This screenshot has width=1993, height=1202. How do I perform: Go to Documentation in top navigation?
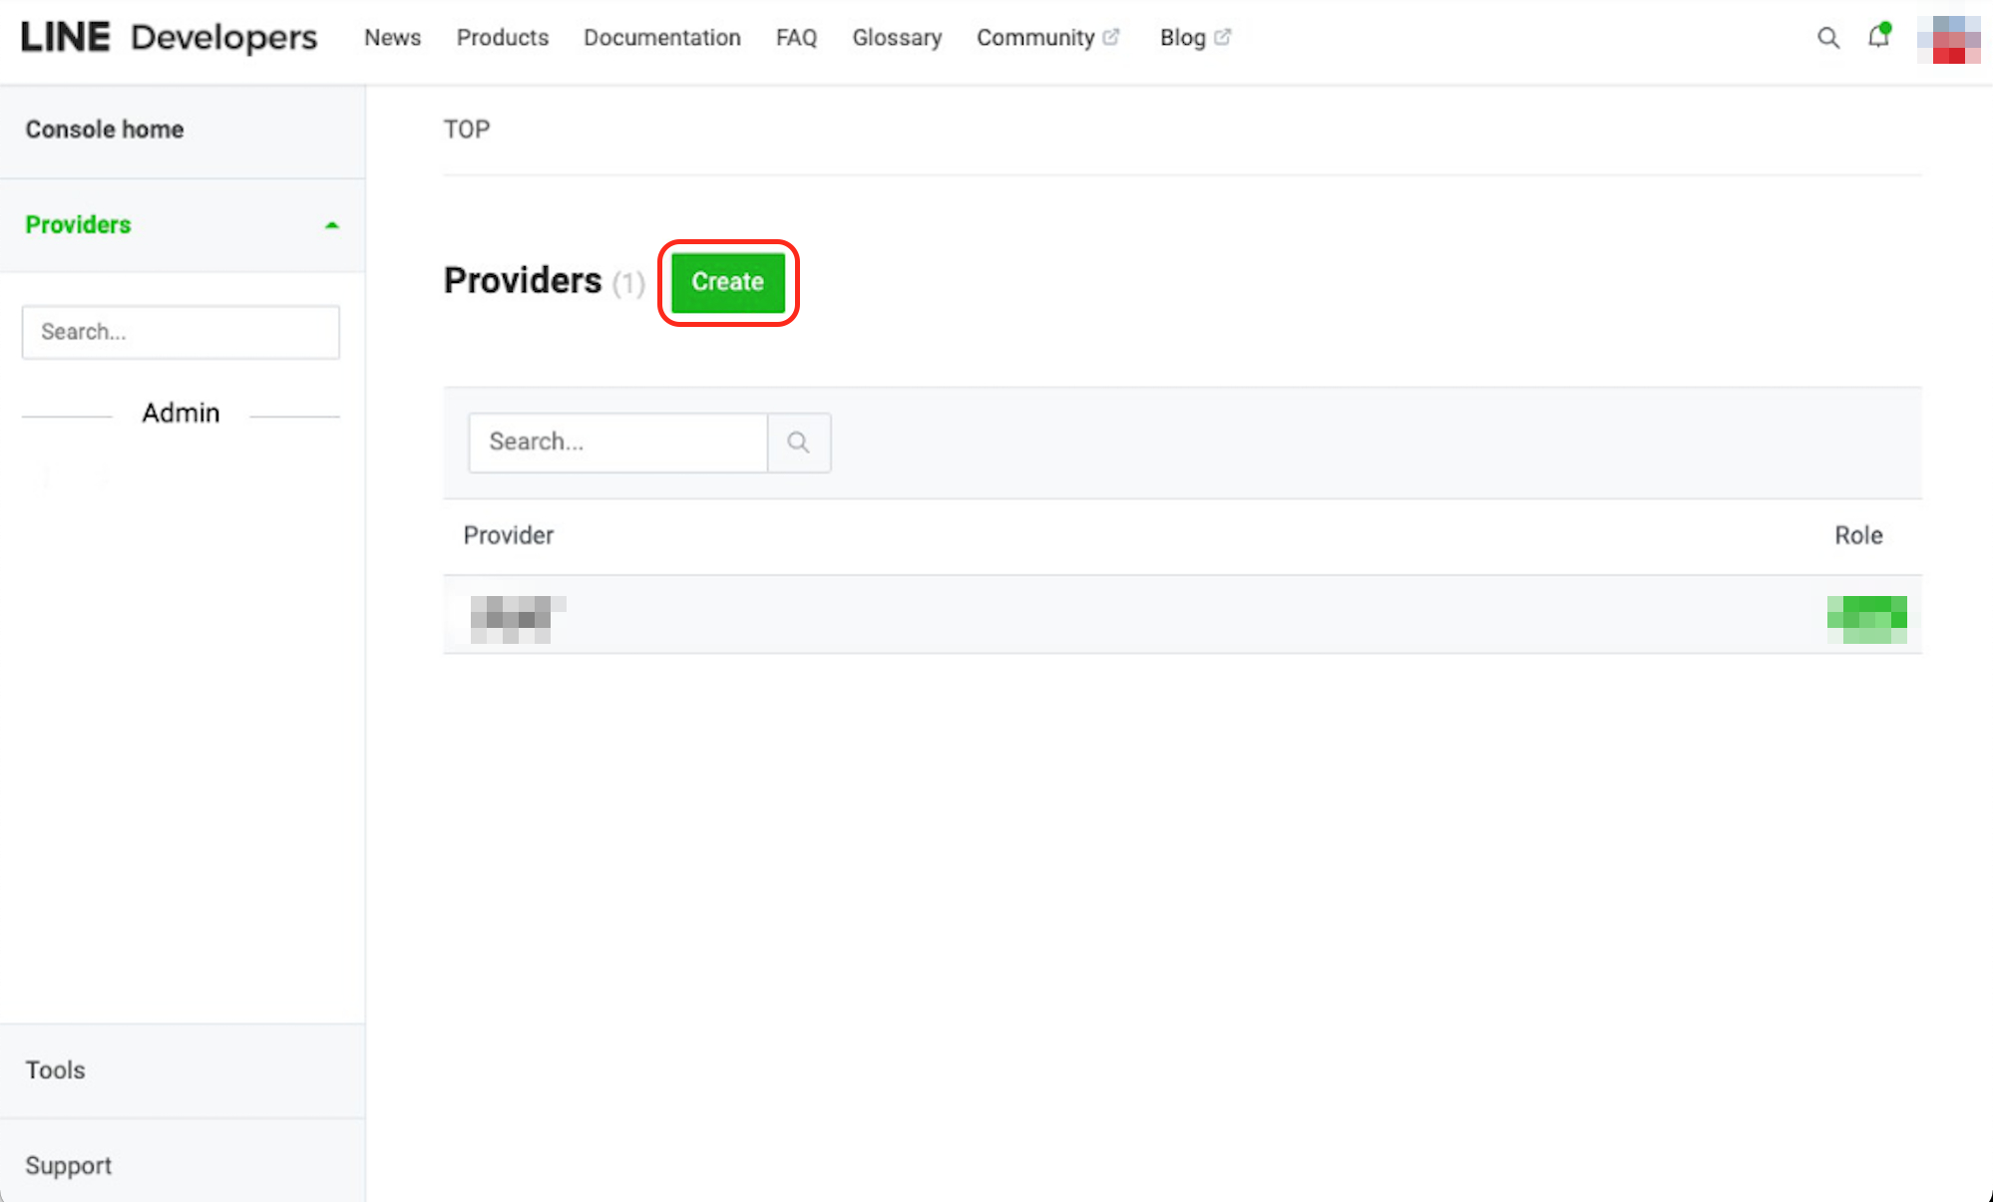pyautogui.click(x=662, y=38)
